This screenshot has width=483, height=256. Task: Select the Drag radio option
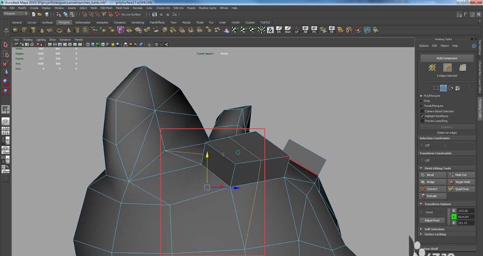(x=422, y=100)
